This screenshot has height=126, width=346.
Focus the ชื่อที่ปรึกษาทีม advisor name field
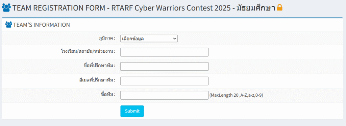165,67
